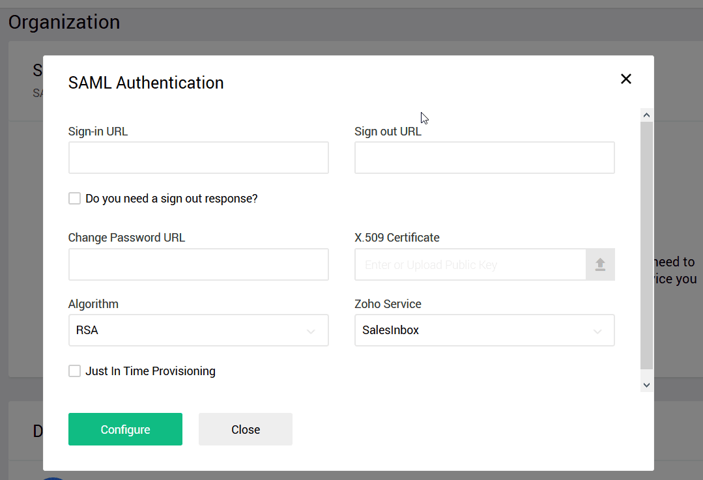
Task: Click the Change Password URL field
Action: click(x=198, y=264)
